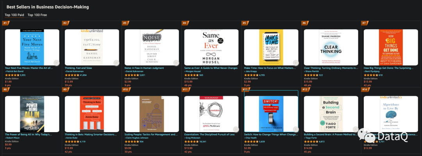Open the Thinking, Fast and Slow title link

78,68
